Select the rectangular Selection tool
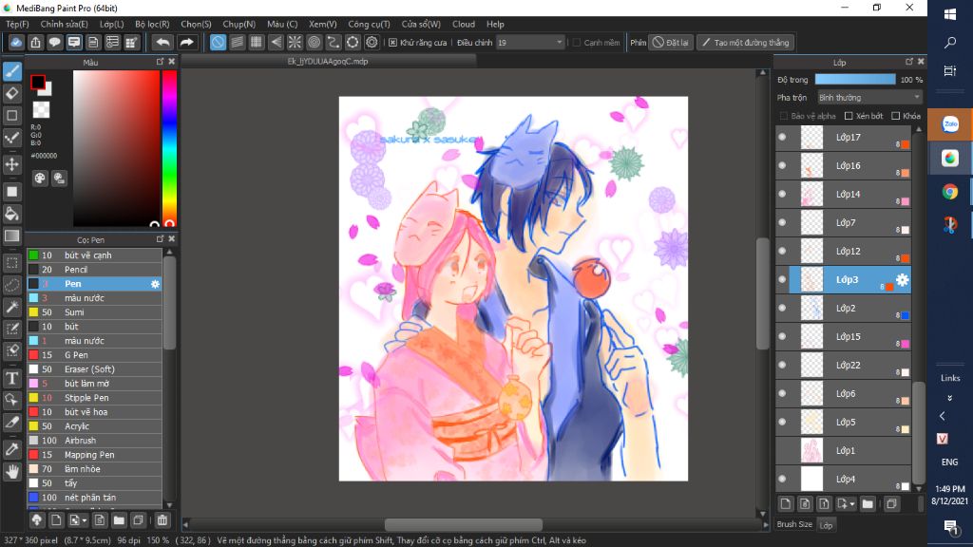The image size is (973, 547). click(11, 263)
